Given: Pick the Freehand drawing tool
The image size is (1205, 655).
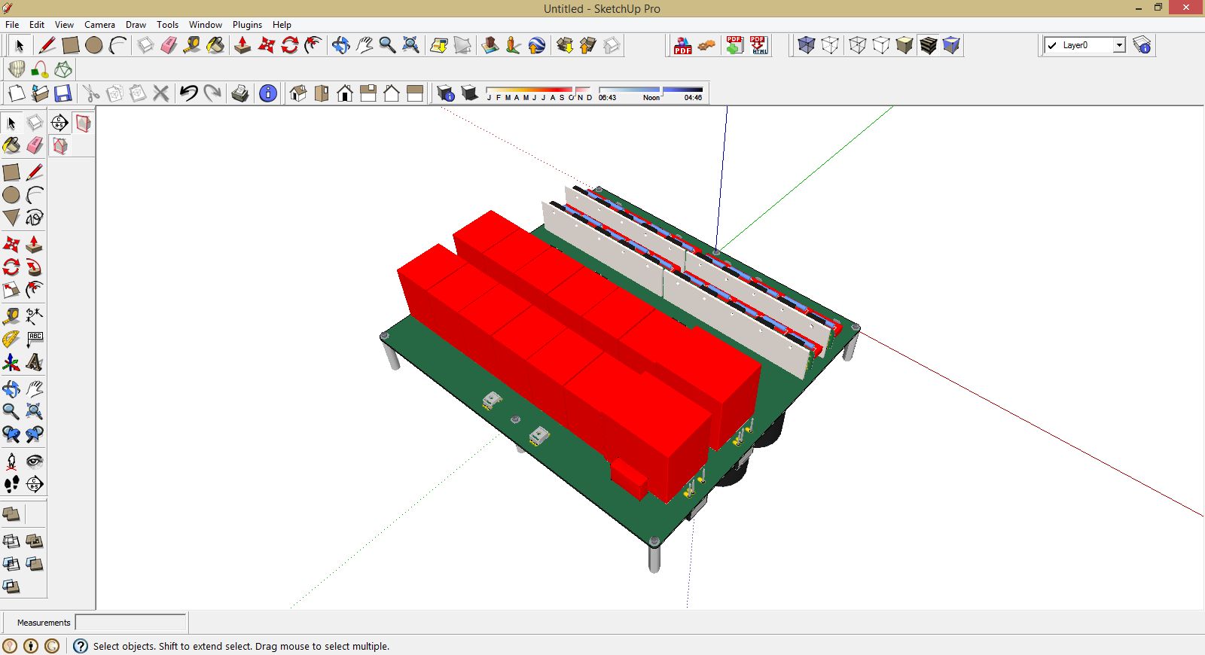Looking at the screenshot, I should tap(35, 218).
